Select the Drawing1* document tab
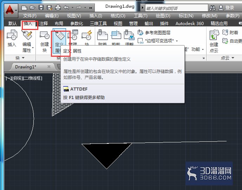The width and height of the screenshot is (242, 190). [26, 67]
